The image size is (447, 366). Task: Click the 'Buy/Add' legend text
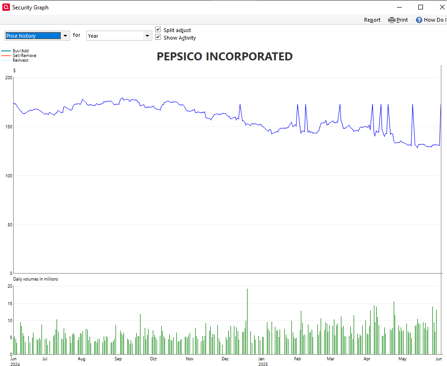(x=21, y=51)
